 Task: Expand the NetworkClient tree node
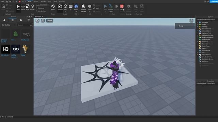coord(197,31)
